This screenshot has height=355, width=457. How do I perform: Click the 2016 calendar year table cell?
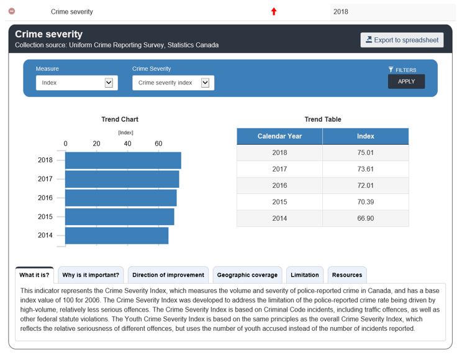pos(279,185)
